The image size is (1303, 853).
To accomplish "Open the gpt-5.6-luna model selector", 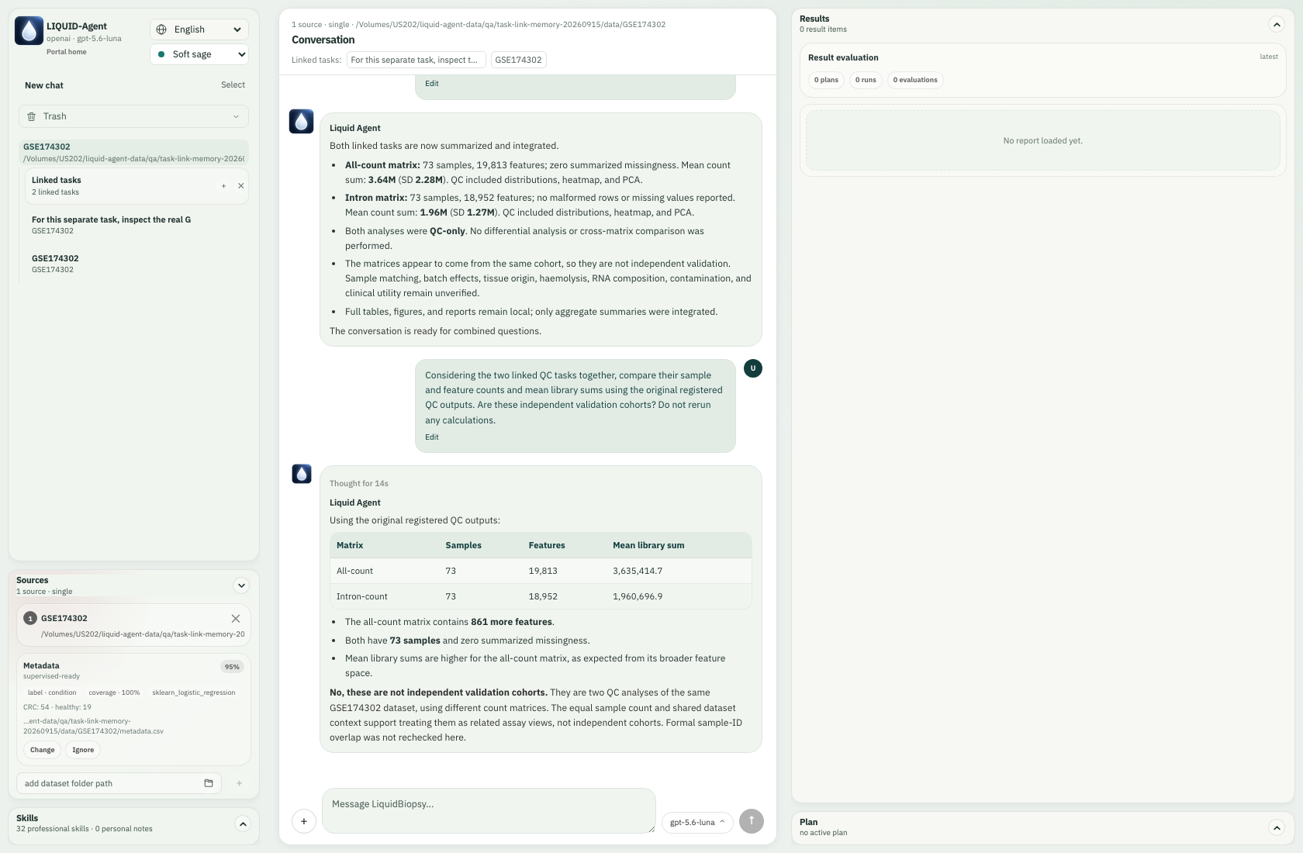I will [x=697, y=822].
